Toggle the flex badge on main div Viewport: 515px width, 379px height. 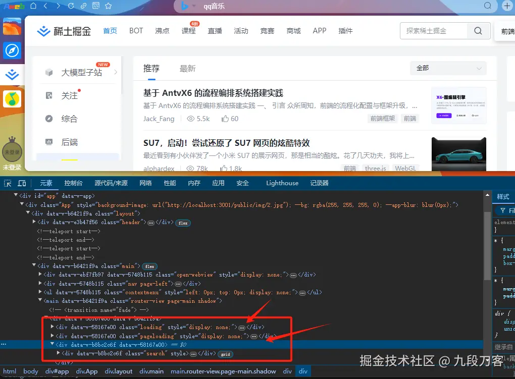[x=150, y=266]
